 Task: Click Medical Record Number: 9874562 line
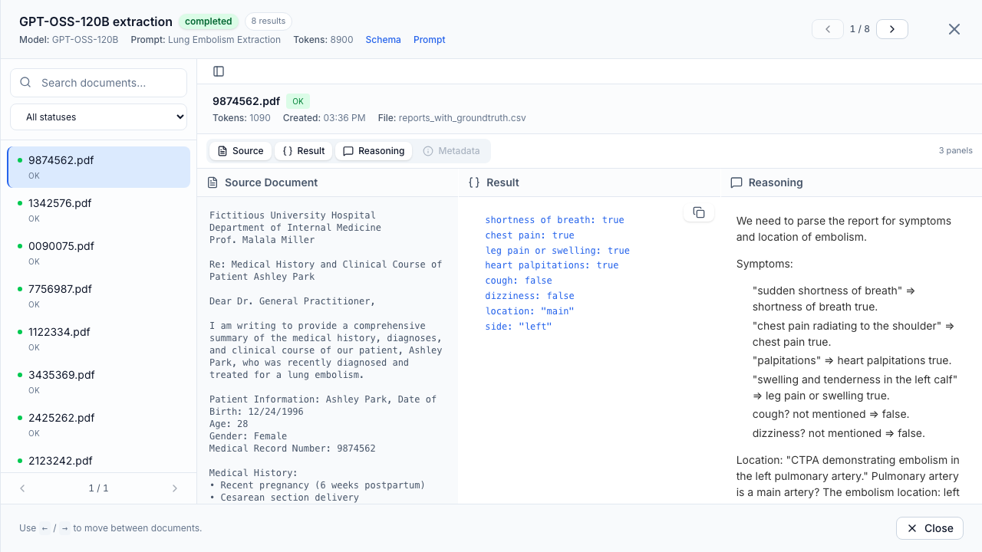292,449
